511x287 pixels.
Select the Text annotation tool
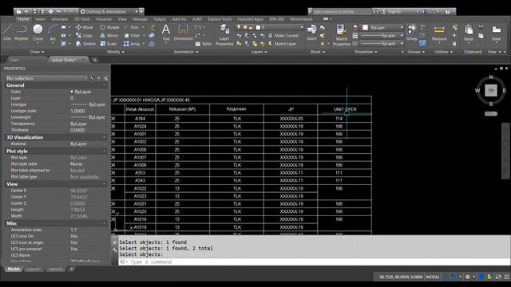(x=166, y=33)
